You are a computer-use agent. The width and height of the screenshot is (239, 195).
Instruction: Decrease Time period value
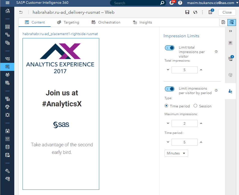(x=168, y=142)
